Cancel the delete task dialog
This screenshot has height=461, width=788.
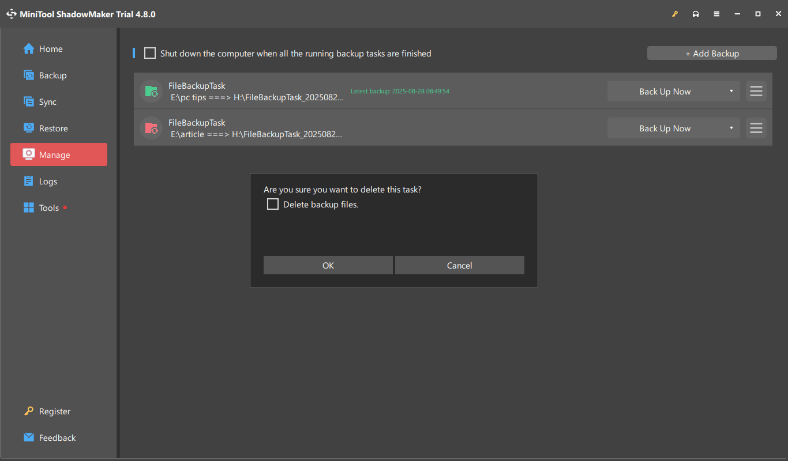pyautogui.click(x=459, y=265)
